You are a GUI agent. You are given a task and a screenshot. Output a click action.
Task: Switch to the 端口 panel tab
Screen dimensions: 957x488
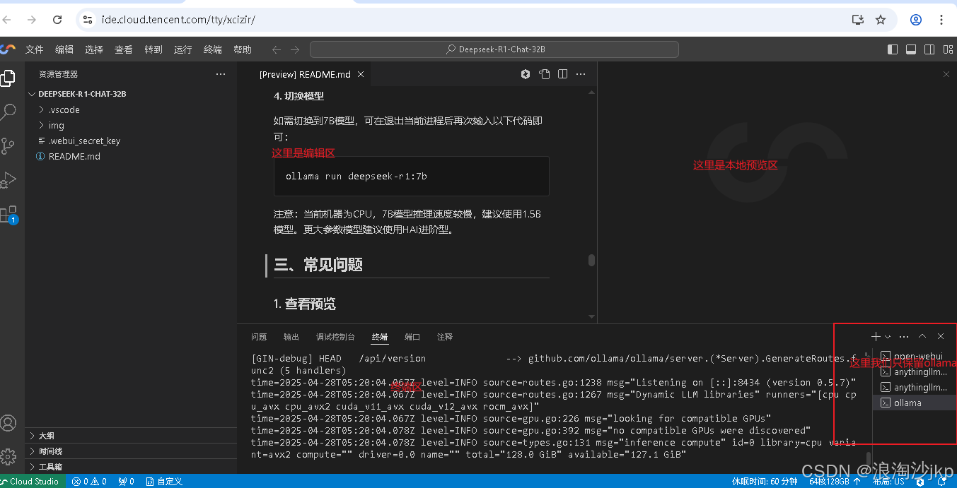(412, 337)
